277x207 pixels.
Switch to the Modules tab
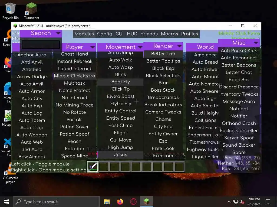(x=84, y=34)
